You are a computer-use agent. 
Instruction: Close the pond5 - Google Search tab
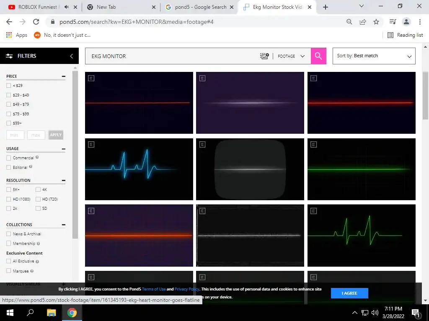click(x=232, y=7)
